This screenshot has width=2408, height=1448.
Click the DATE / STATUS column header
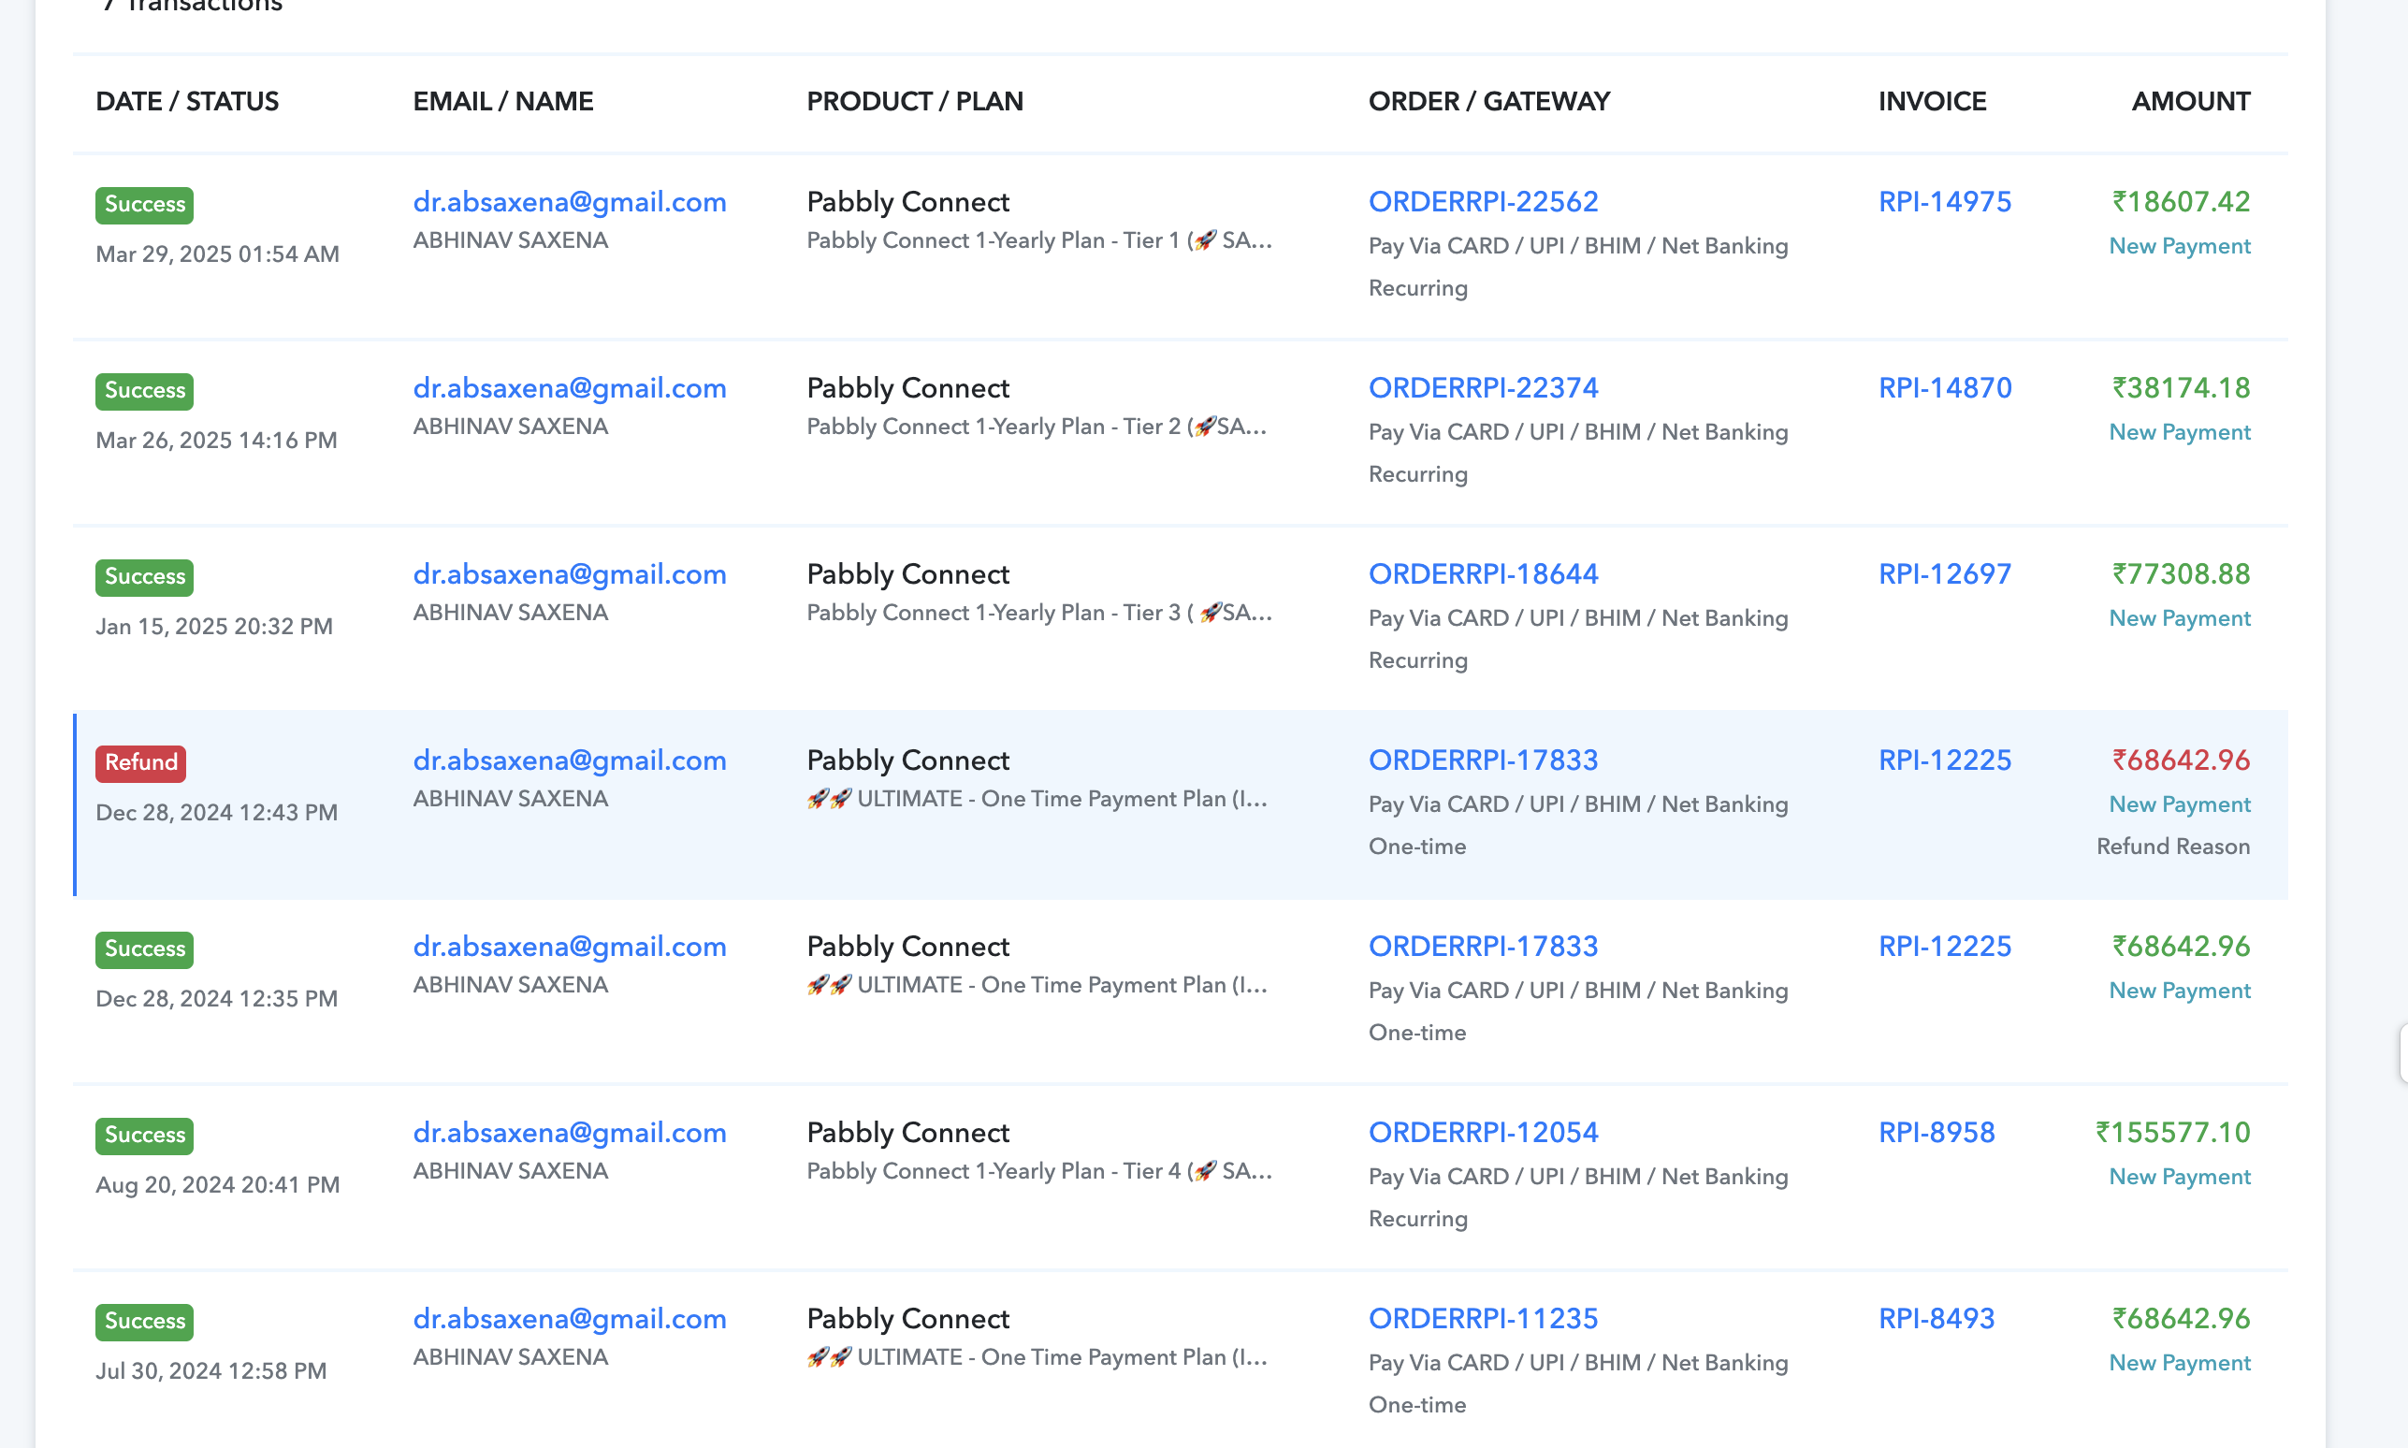tap(187, 101)
